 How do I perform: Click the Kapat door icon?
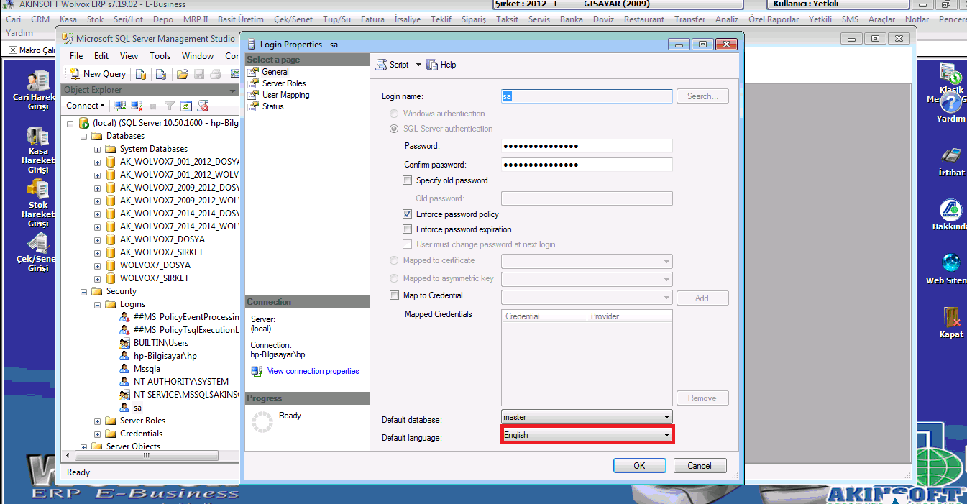[x=951, y=317]
